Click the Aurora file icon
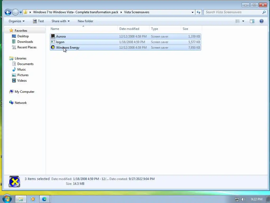 coord(53,36)
